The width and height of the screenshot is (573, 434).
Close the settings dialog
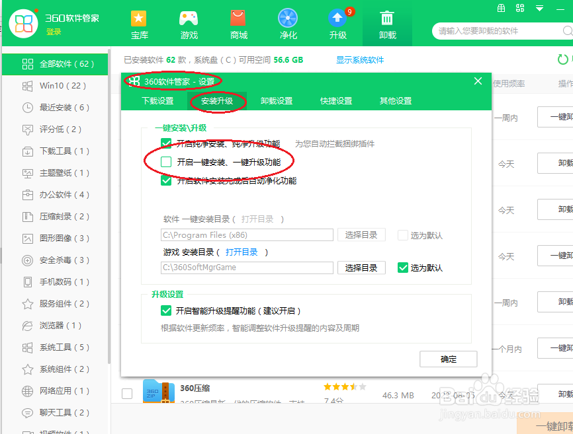478,81
